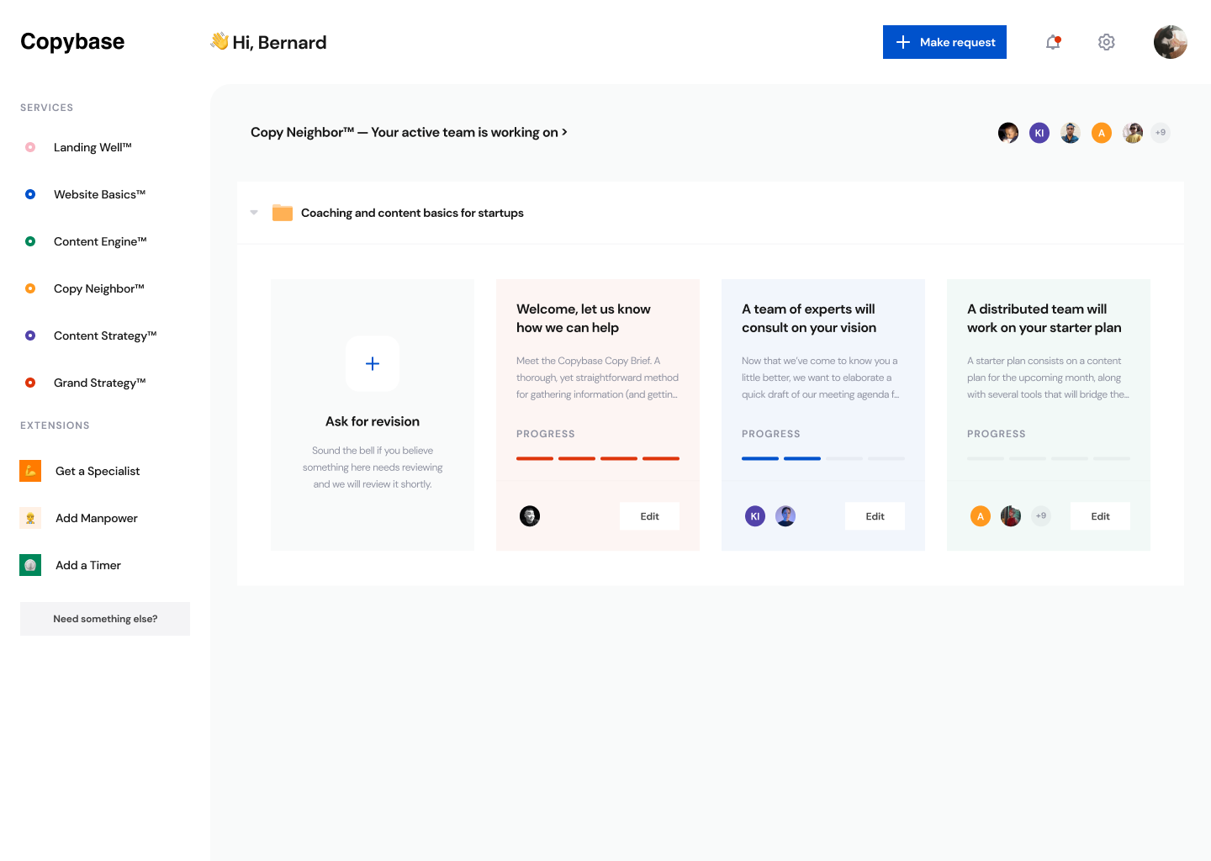1211x861 pixels.
Task: Click the purple KI team avatar in header row
Action: coord(1039,133)
